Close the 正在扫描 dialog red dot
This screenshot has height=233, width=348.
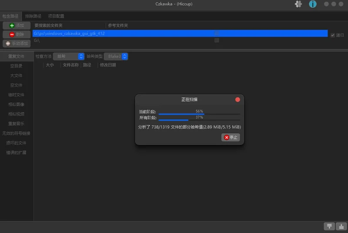point(238,100)
